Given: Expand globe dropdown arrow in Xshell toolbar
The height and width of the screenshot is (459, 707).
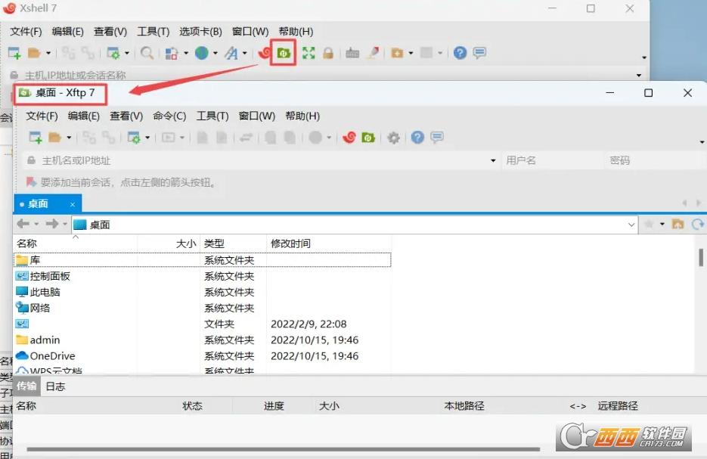Looking at the screenshot, I should pyautogui.click(x=215, y=53).
